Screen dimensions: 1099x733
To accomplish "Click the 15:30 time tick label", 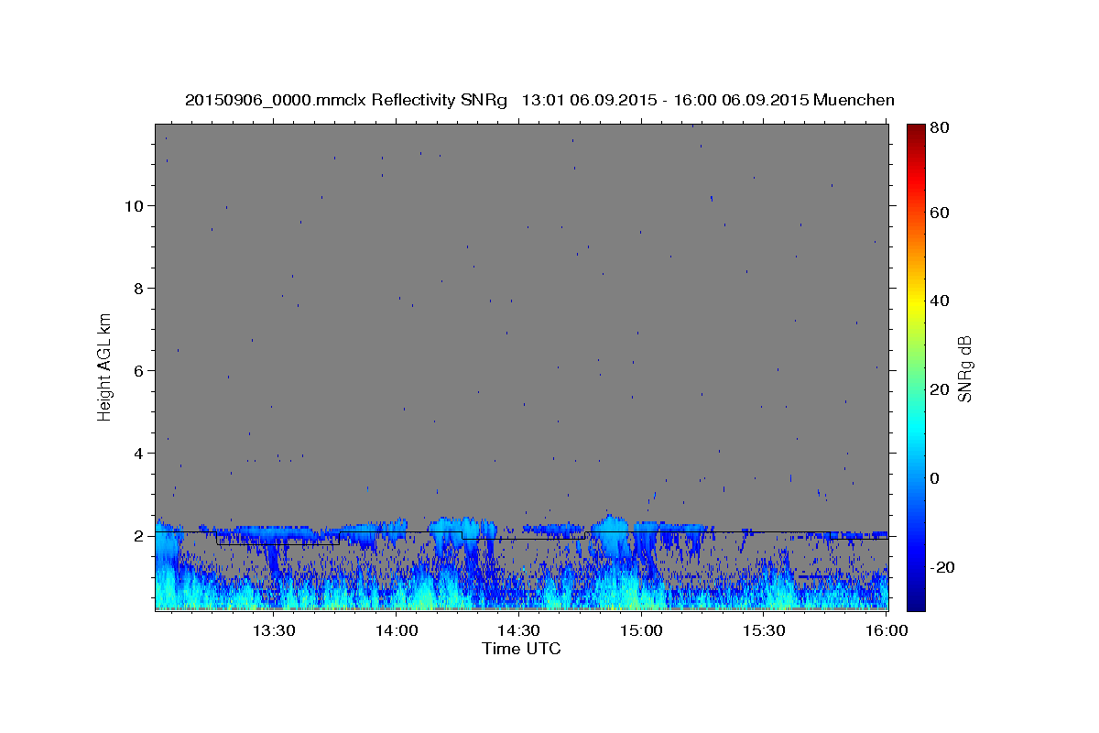I will pyautogui.click(x=765, y=631).
